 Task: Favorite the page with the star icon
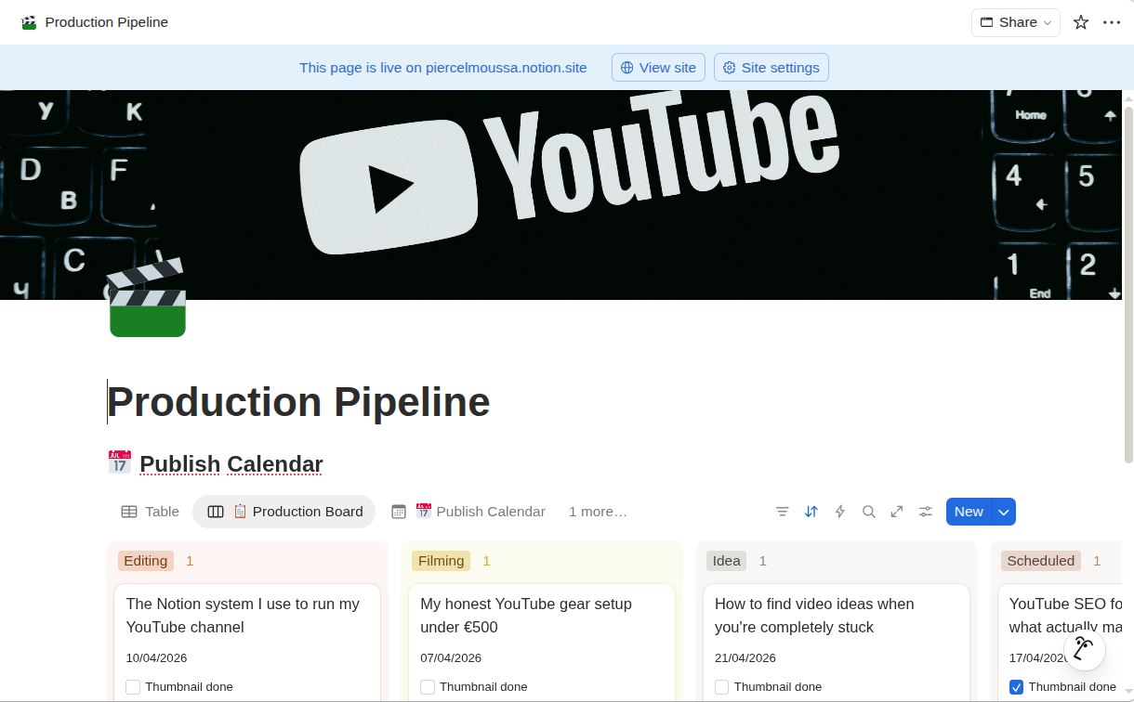(x=1080, y=22)
